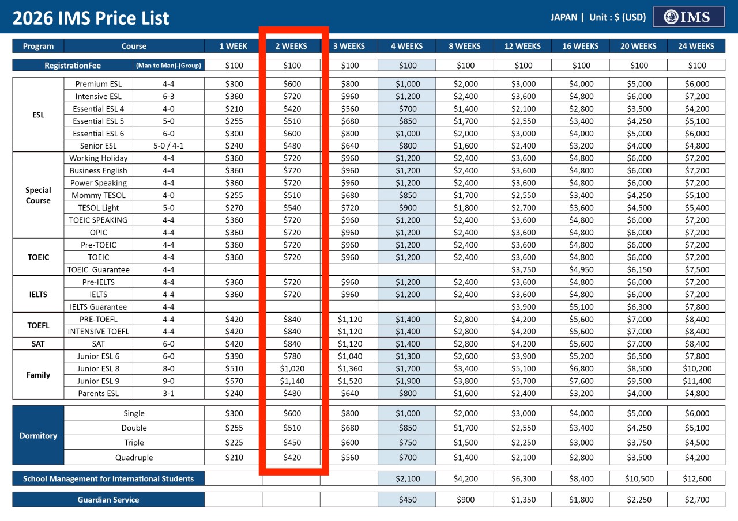Image resolution: width=738 pixels, height=521 pixels.
Task: Select the Essential ESL 5 course name
Action: tap(99, 121)
